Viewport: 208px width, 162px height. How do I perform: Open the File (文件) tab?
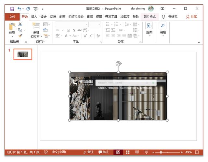pos(12,17)
